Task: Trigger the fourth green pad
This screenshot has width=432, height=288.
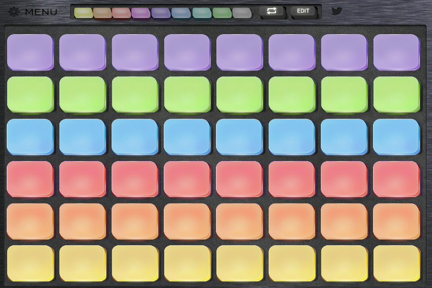Action: (x=187, y=94)
